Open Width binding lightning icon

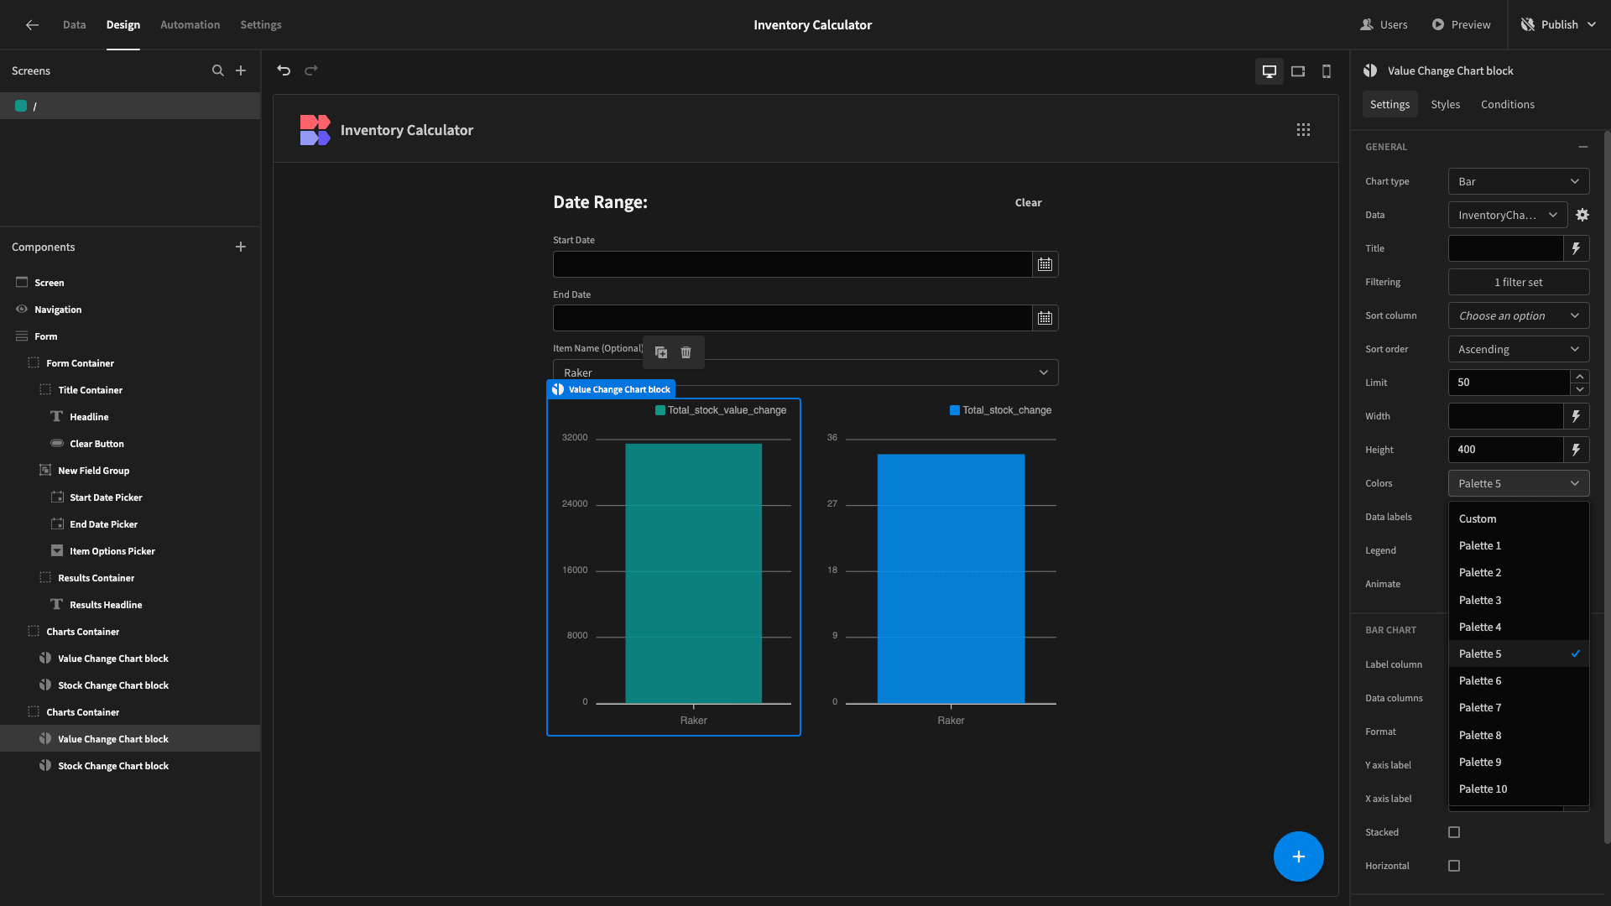(x=1577, y=416)
